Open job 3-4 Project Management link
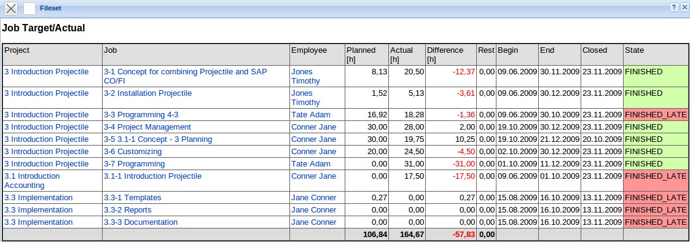 [x=147, y=127]
